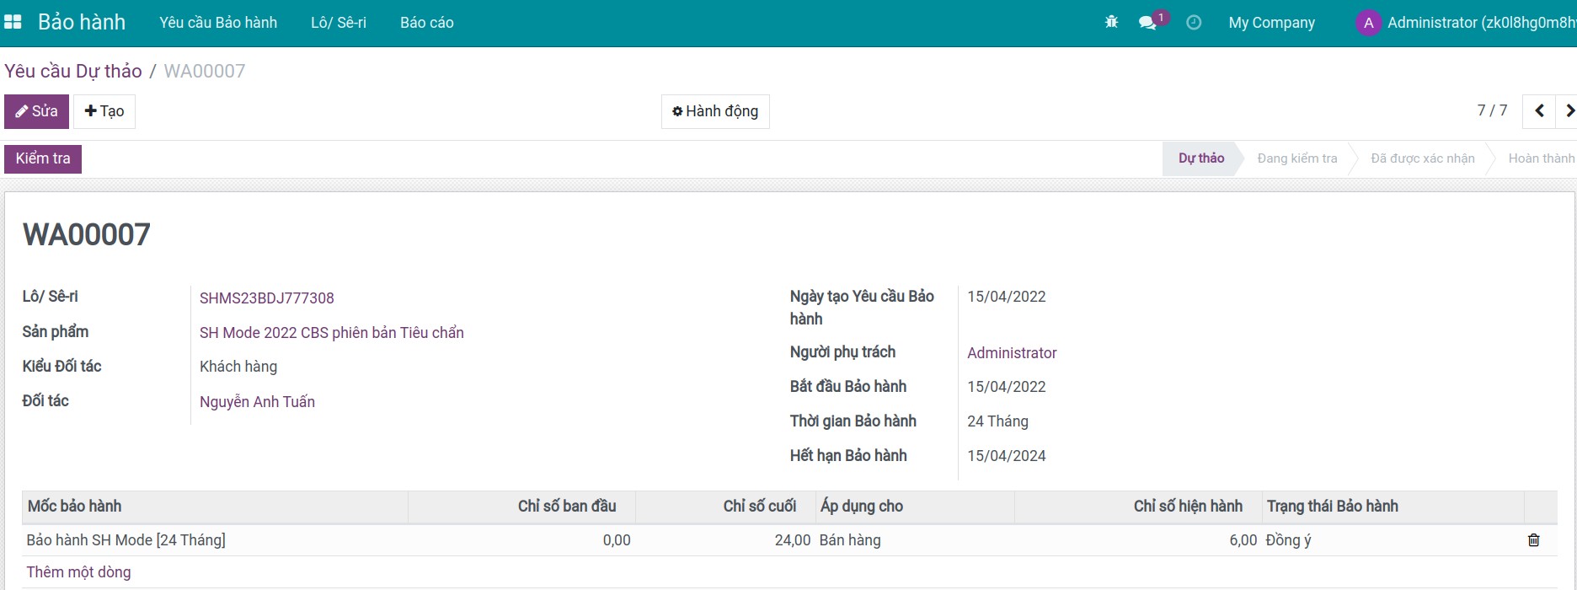Go to next record arrow
Viewport: 1577px width, 590px height.
pyautogui.click(x=1569, y=111)
